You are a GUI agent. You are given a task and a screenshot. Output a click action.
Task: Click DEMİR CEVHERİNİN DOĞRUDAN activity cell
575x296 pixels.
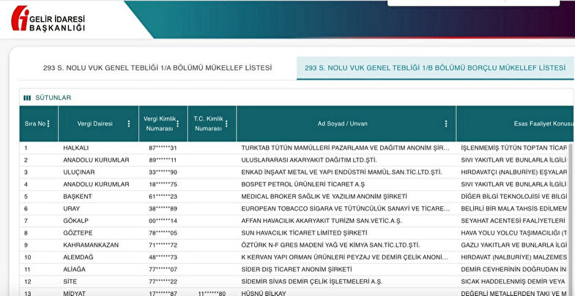pyautogui.click(x=514, y=269)
